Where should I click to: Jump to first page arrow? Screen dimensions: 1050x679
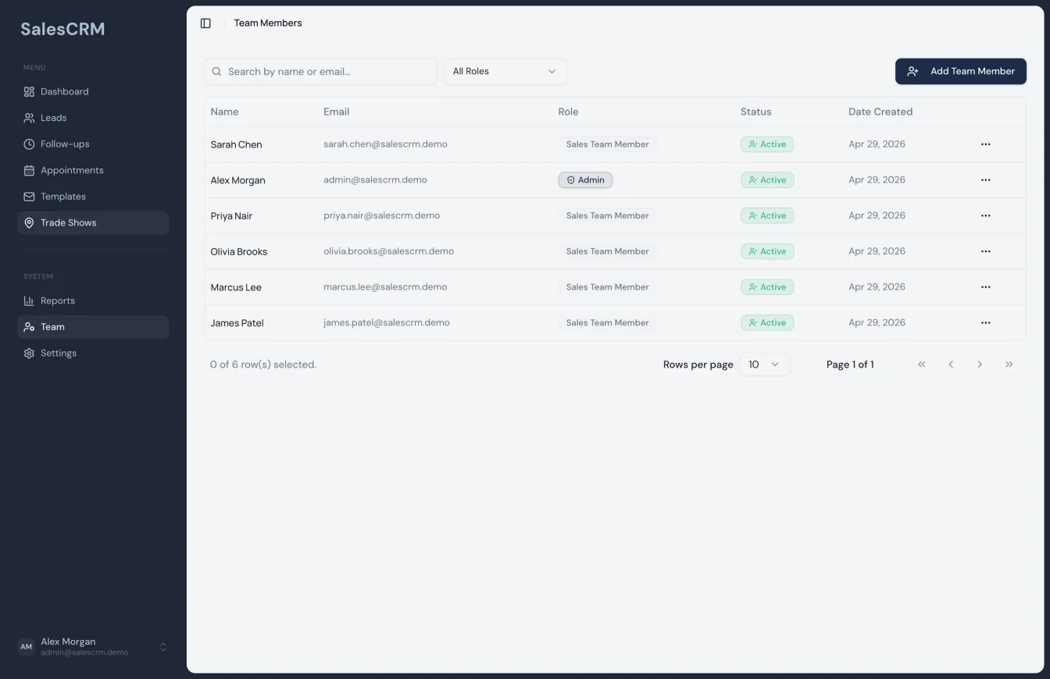point(922,364)
